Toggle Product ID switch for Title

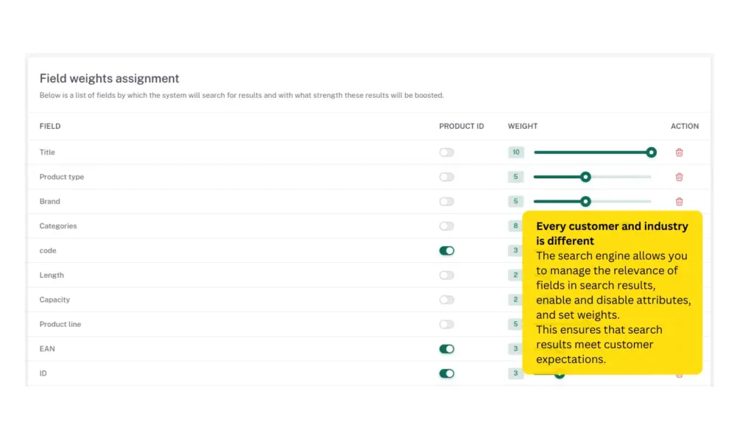(446, 152)
